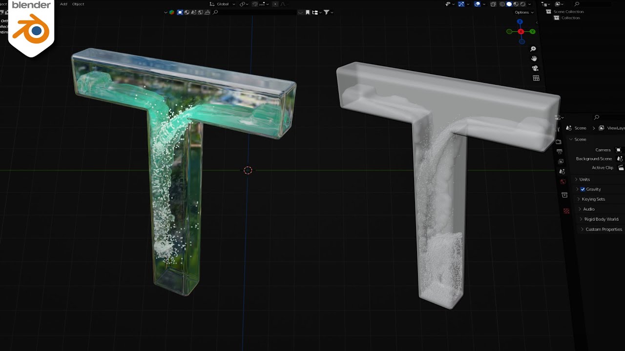Click the properties search field
The height and width of the screenshot is (351, 625).
click(x=608, y=117)
